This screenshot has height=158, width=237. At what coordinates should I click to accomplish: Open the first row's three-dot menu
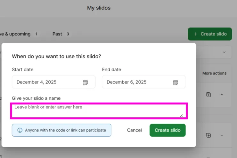(x=221, y=95)
